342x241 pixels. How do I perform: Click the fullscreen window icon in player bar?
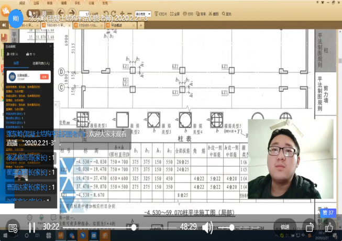(310, 228)
